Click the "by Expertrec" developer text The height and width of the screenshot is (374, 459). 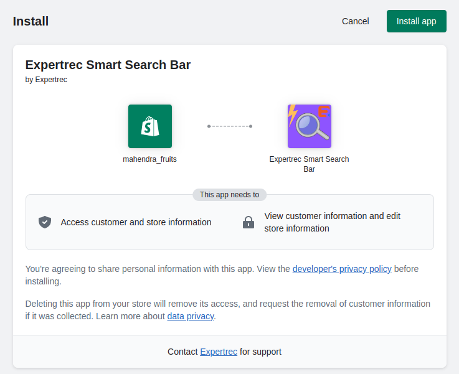tap(46, 80)
